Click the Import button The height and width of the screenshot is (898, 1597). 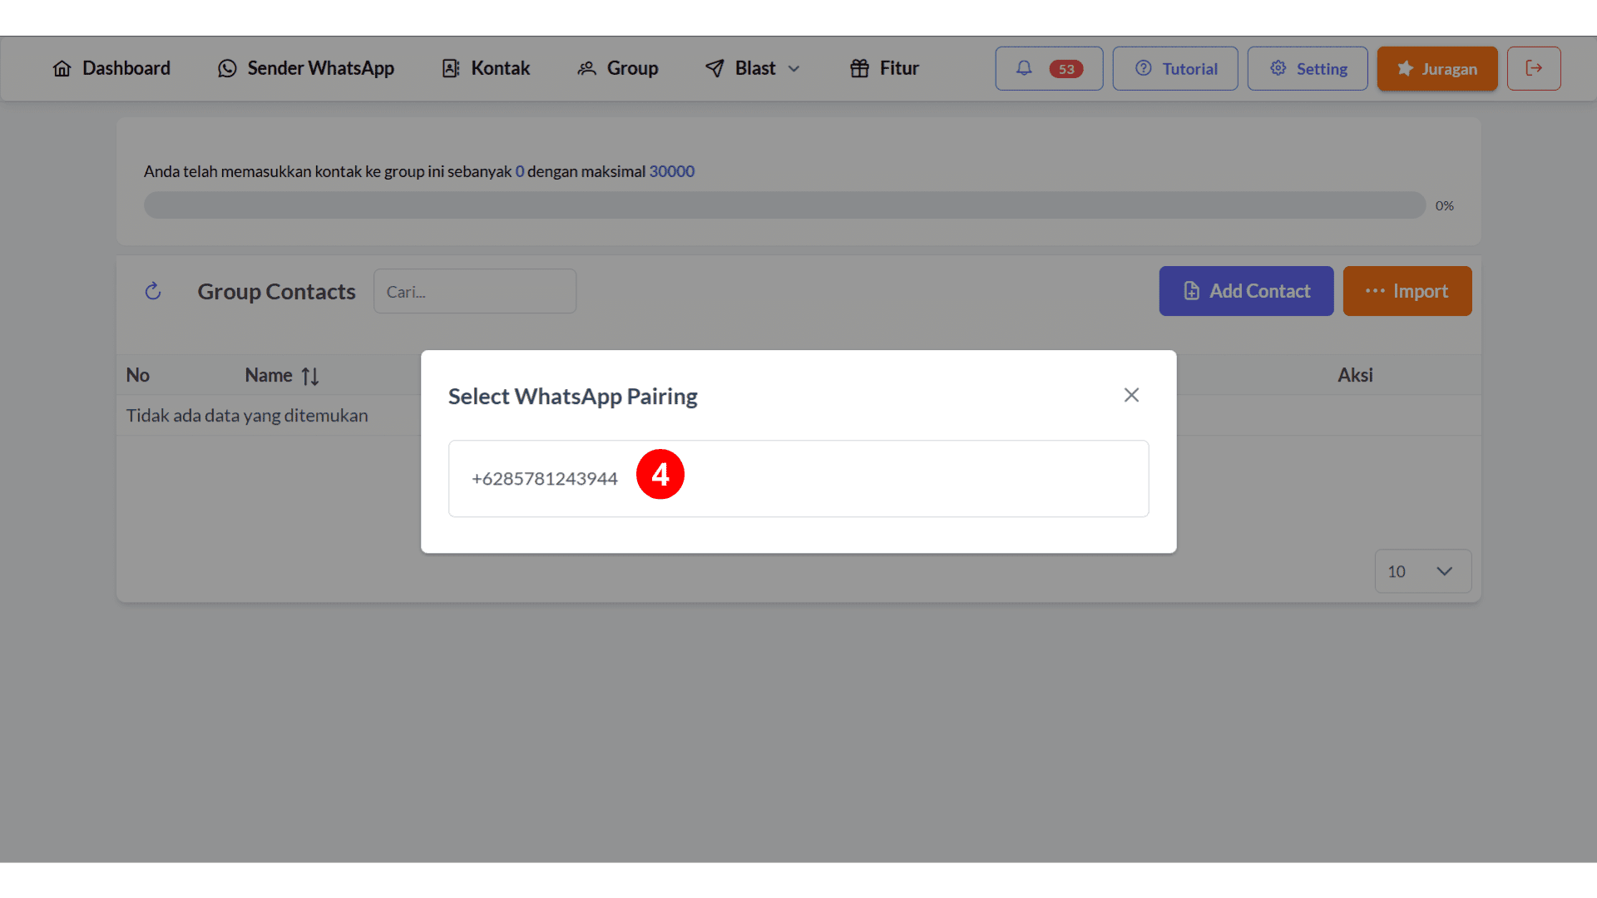click(1407, 290)
